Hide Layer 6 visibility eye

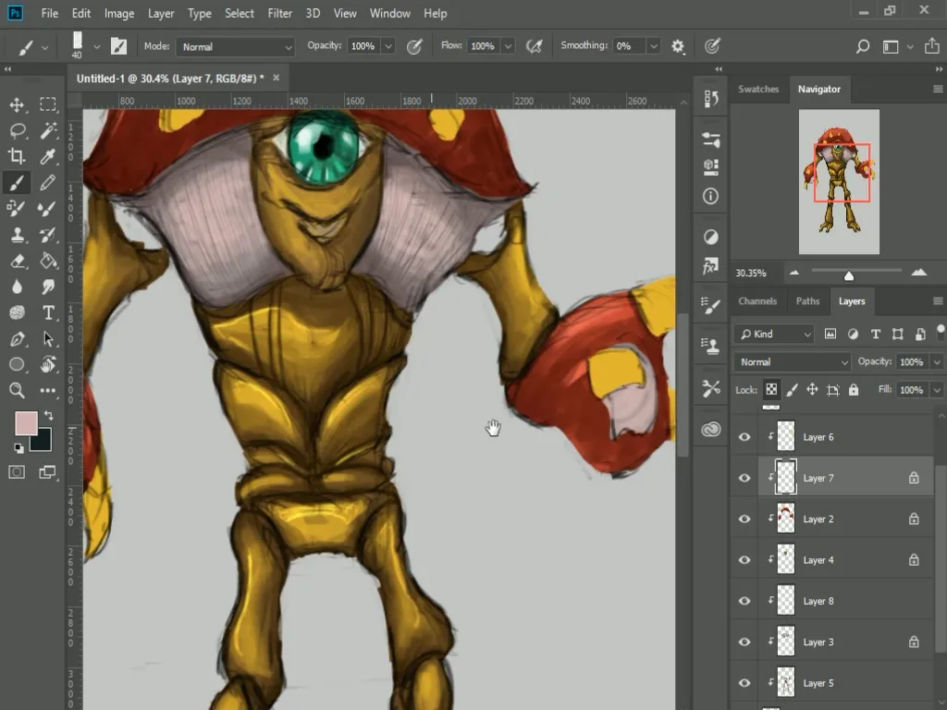(x=744, y=436)
